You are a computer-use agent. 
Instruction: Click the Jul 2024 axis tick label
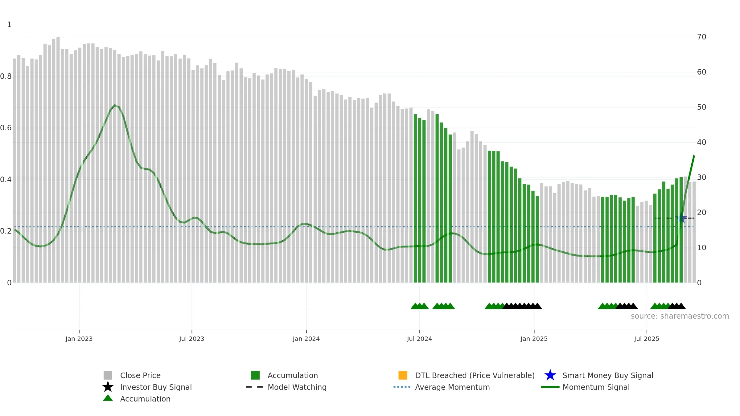tap(419, 339)
